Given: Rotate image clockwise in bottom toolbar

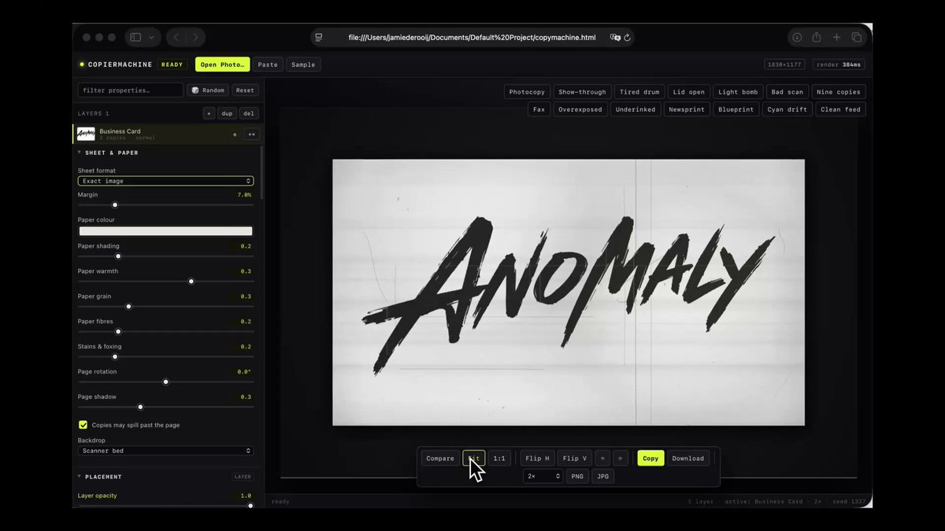Looking at the screenshot, I should [621, 458].
